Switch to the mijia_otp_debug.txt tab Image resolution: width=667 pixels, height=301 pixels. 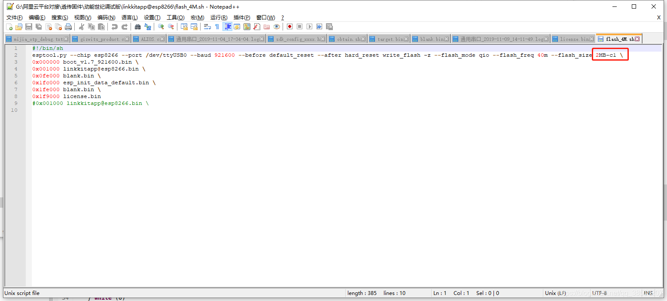coord(38,39)
